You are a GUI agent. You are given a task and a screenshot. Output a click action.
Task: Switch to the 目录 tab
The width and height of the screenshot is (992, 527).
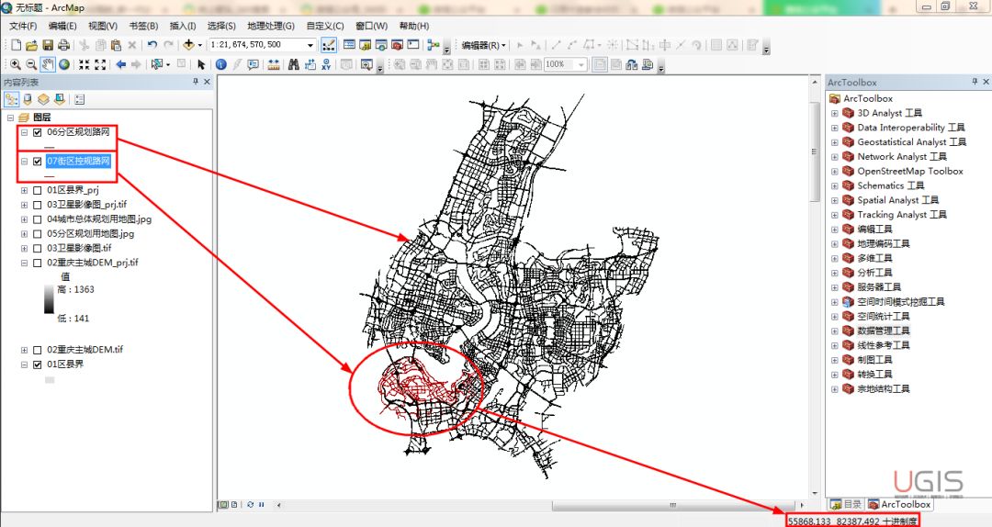tap(846, 504)
